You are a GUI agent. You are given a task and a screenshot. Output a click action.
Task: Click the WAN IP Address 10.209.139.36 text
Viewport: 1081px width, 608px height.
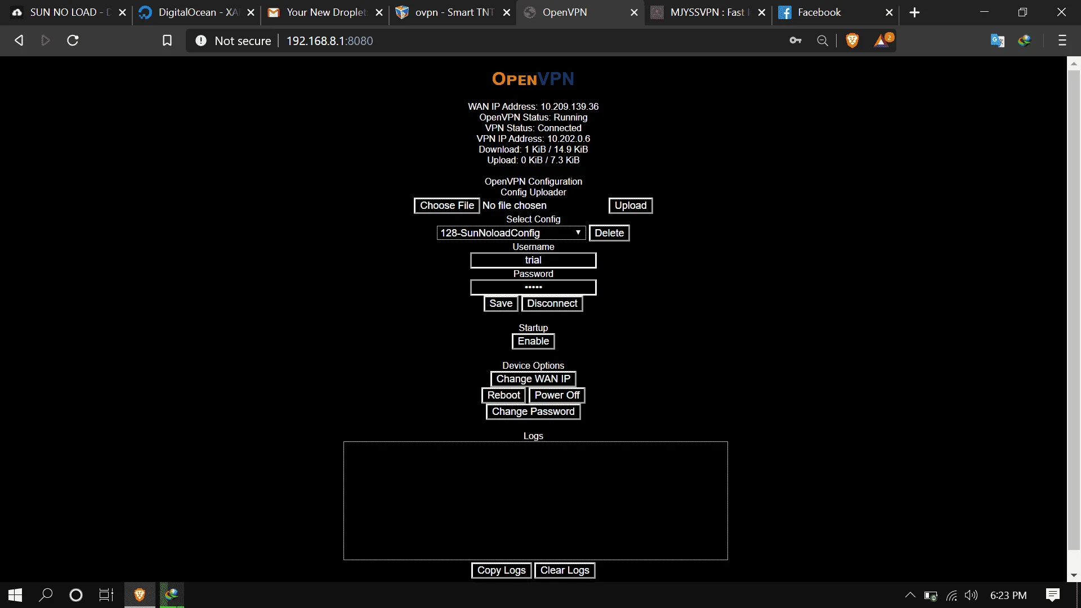[533, 106]
